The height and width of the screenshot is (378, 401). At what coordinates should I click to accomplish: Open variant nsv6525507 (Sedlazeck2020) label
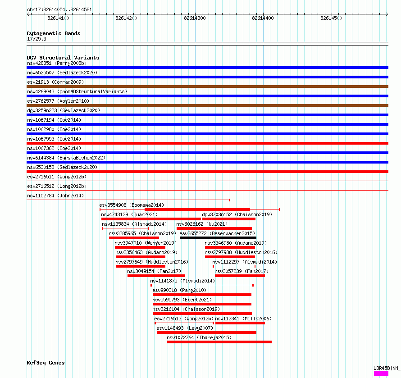point(62,73)
